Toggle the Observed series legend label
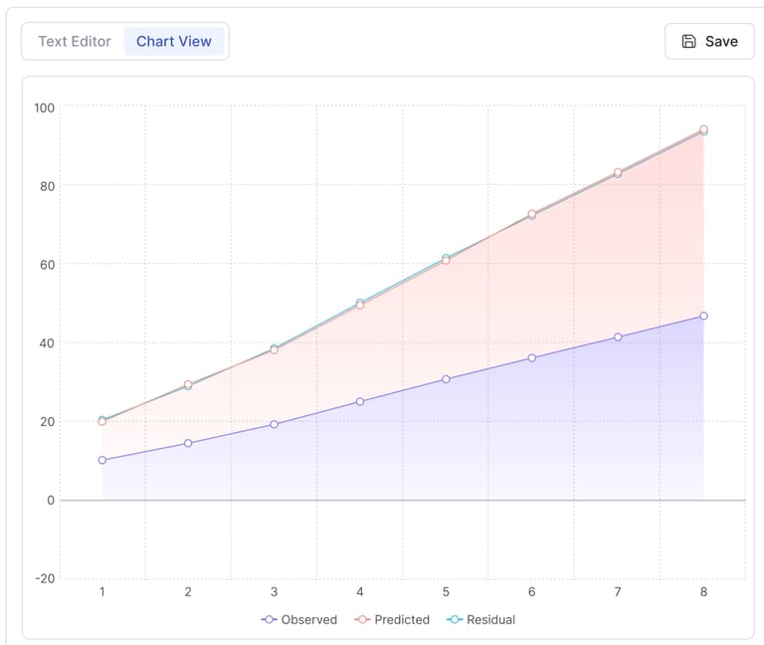 point(308,619)
